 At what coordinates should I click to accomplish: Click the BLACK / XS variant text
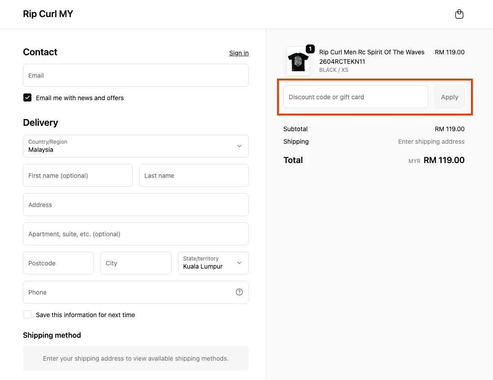[334, 70]
